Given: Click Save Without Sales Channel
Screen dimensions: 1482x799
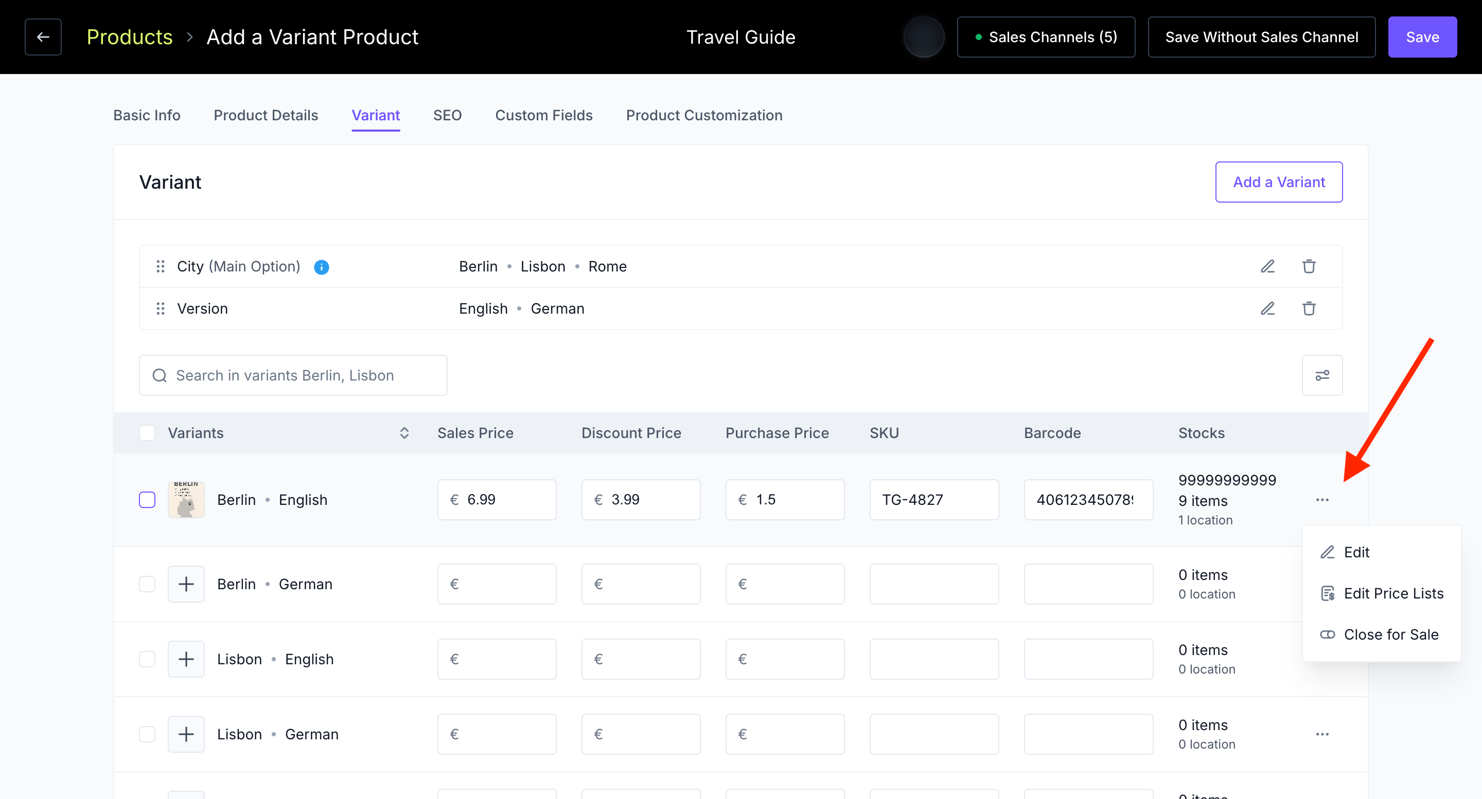Looking at the screenshot, I should [1261, 37].
